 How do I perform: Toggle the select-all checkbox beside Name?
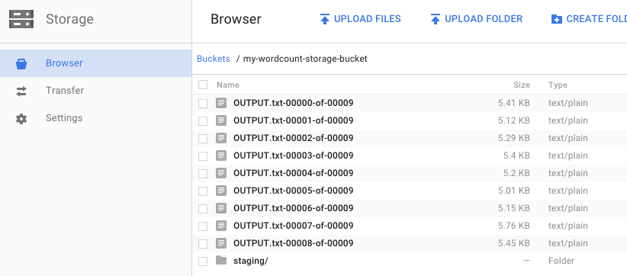coord(203,85)
